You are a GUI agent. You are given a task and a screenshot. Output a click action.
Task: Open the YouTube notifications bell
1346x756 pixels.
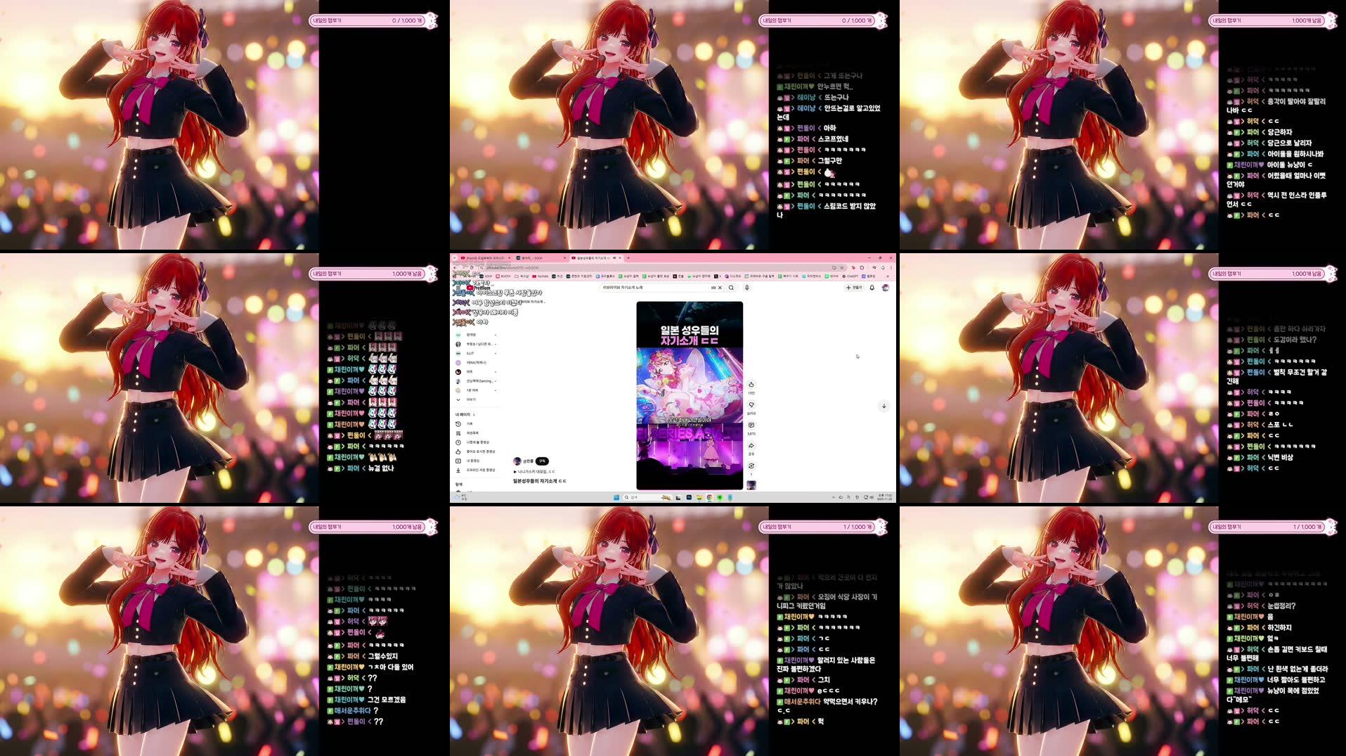click(873, 287)
